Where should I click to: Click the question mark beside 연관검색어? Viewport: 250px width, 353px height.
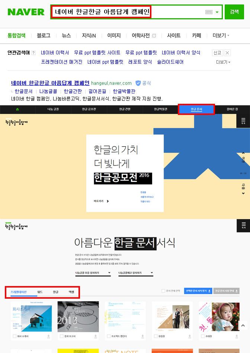(x=33, y=53)
